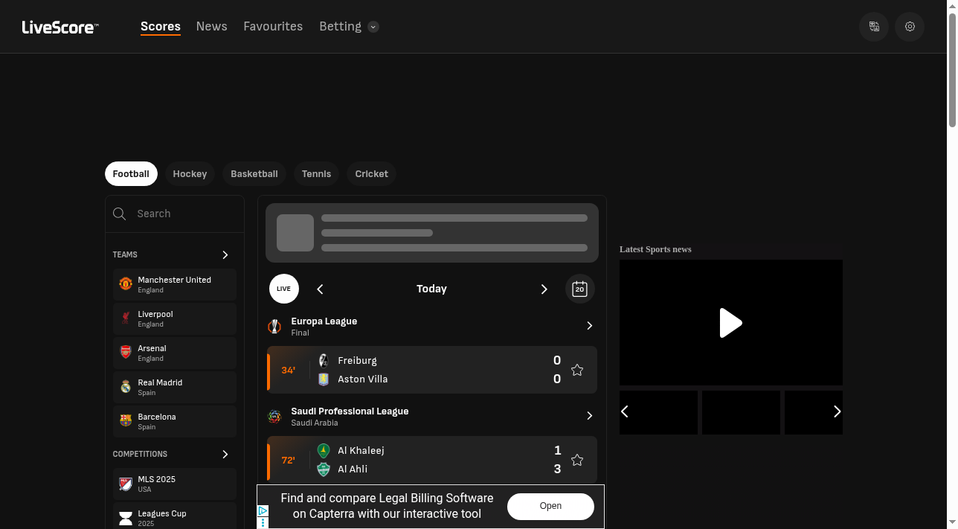Click the 72' live match minute

coord(288,460)
